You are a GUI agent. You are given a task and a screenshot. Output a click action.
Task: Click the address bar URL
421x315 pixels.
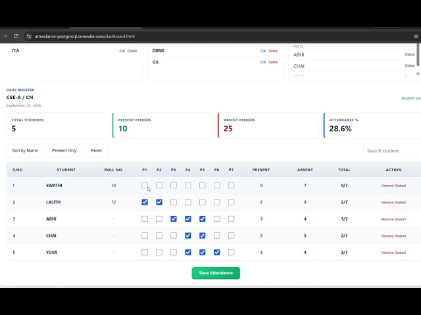point(85,37)
